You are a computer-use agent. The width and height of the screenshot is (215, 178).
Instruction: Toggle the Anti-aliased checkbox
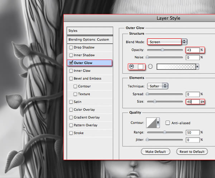click(x=168, y=123)
